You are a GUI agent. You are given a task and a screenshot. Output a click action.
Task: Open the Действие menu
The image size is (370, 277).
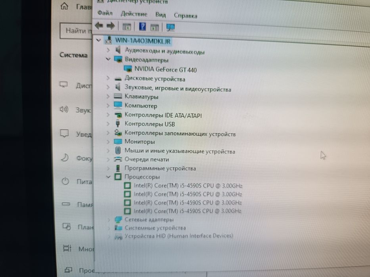[134, 14]
